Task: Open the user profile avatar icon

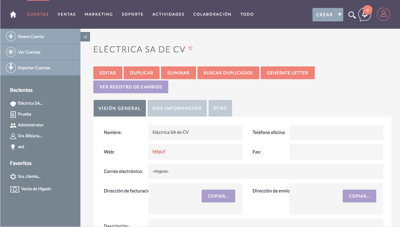Action: click(383, 14)
